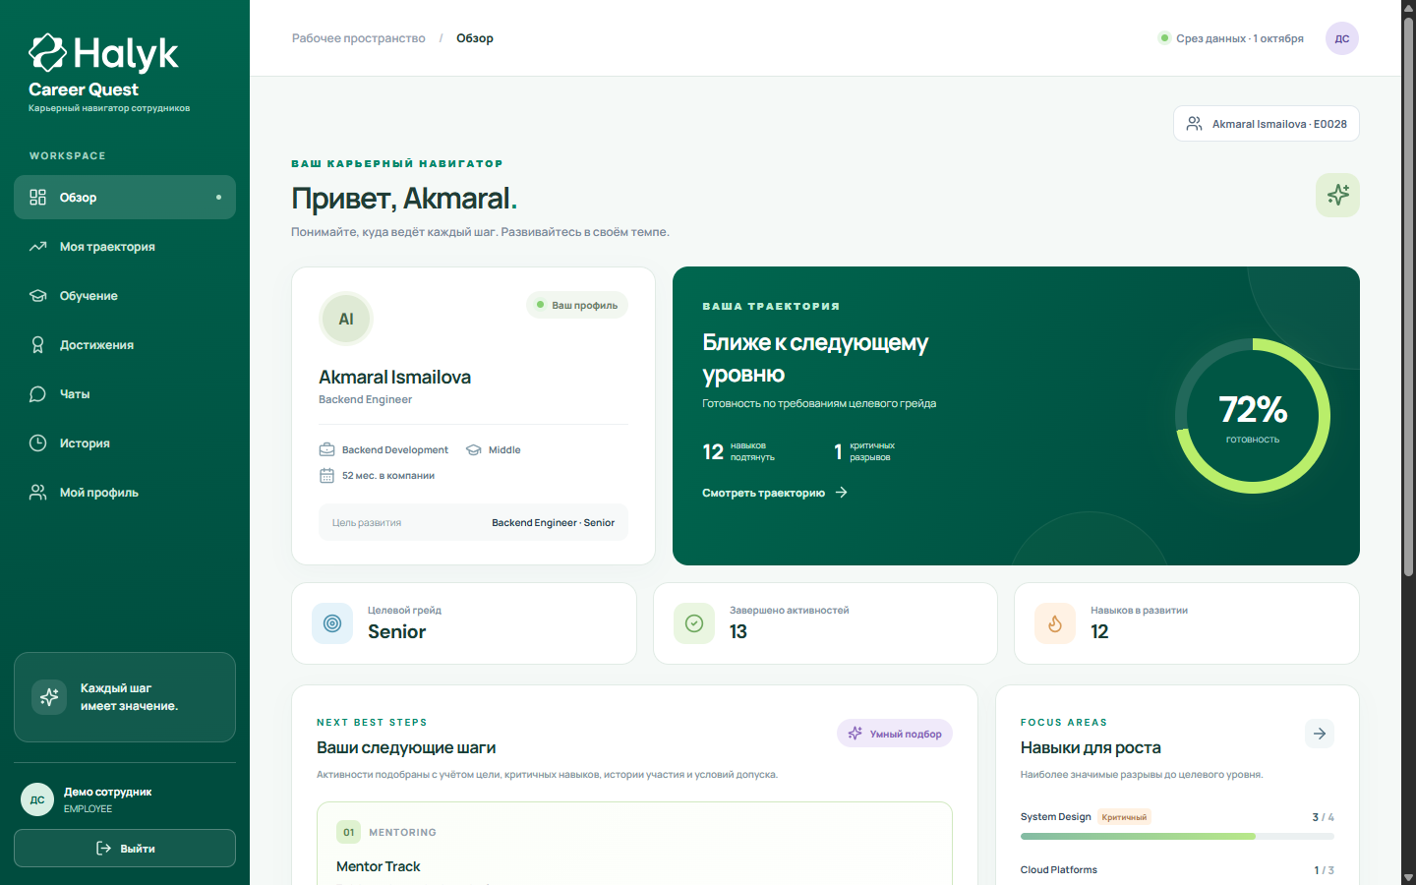Click the Навыков в развитии flame icon
1416x885 pixels.
coord(1055,623)
